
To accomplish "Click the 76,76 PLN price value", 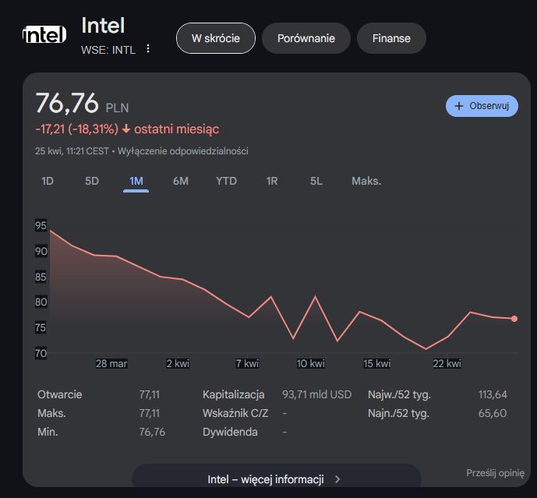I will 67,104.
